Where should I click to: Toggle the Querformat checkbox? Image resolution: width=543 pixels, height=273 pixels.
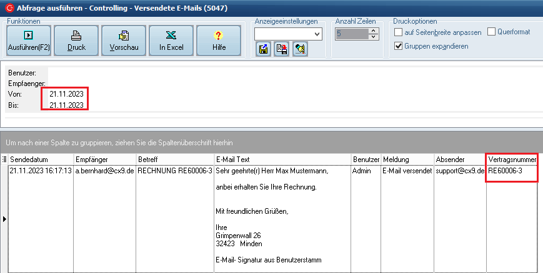click(491, 32)
